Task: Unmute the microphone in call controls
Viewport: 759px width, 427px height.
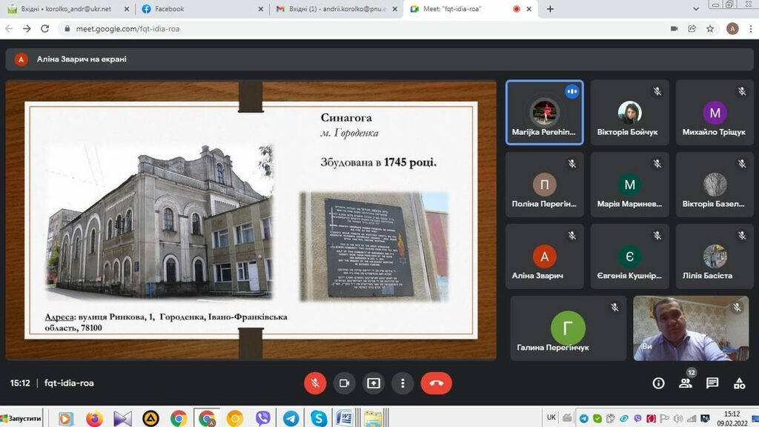Action: tap(315, 383)
